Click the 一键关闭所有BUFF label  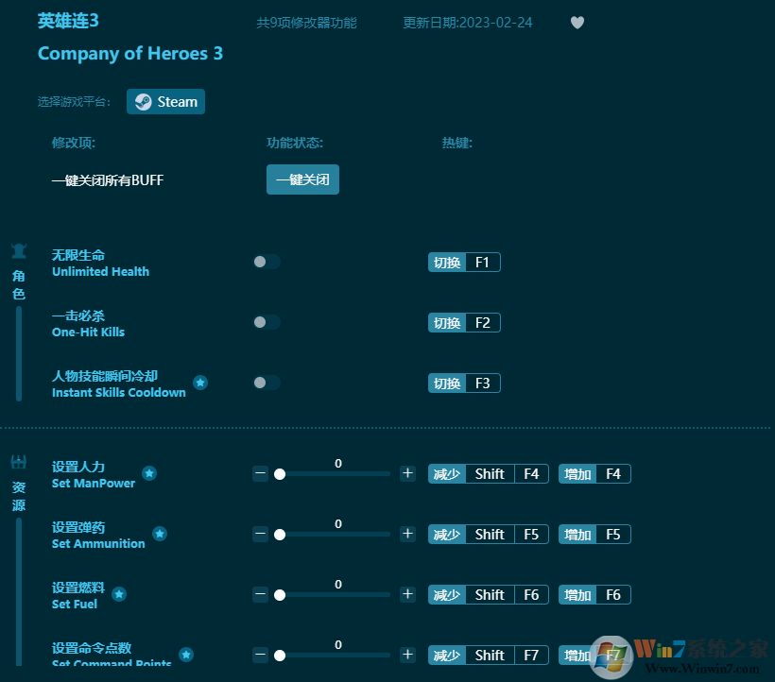tap(108, 180)
